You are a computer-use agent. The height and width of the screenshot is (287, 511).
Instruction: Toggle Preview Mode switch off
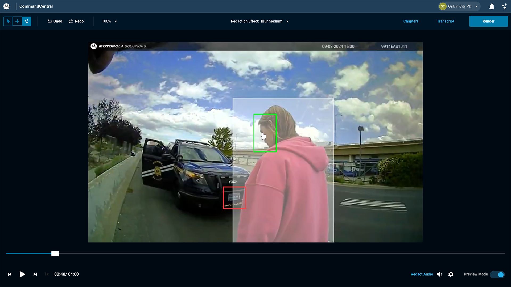coord(497,274)
